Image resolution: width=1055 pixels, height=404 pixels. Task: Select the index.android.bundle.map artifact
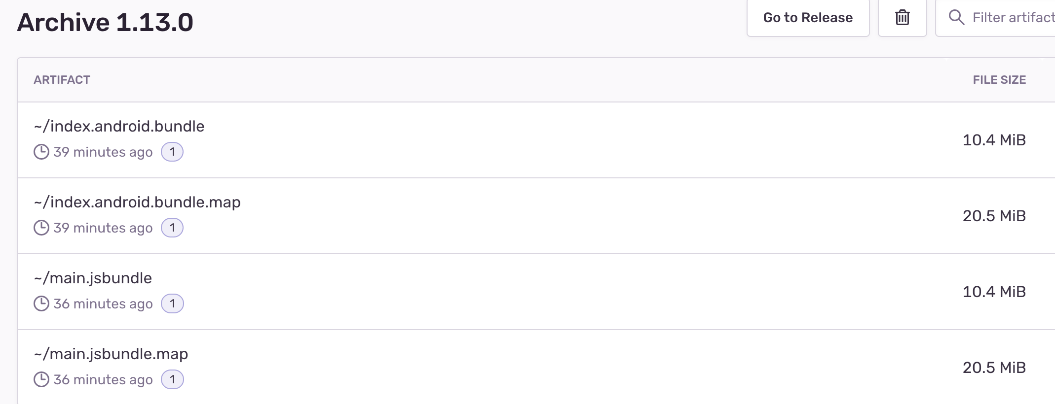coord(137,202)
